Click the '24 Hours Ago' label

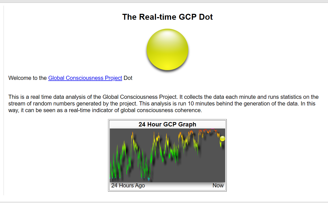128,186
